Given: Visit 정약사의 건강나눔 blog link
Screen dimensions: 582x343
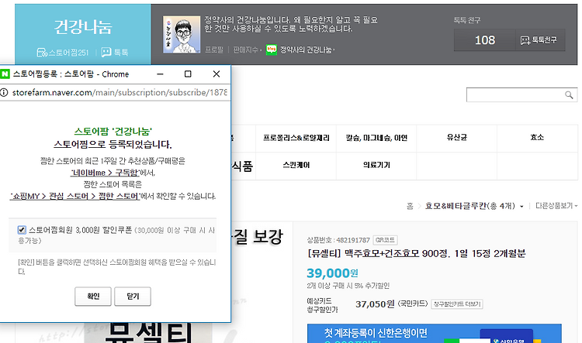Looking at the screenshot, I should (x=307, y=50).
